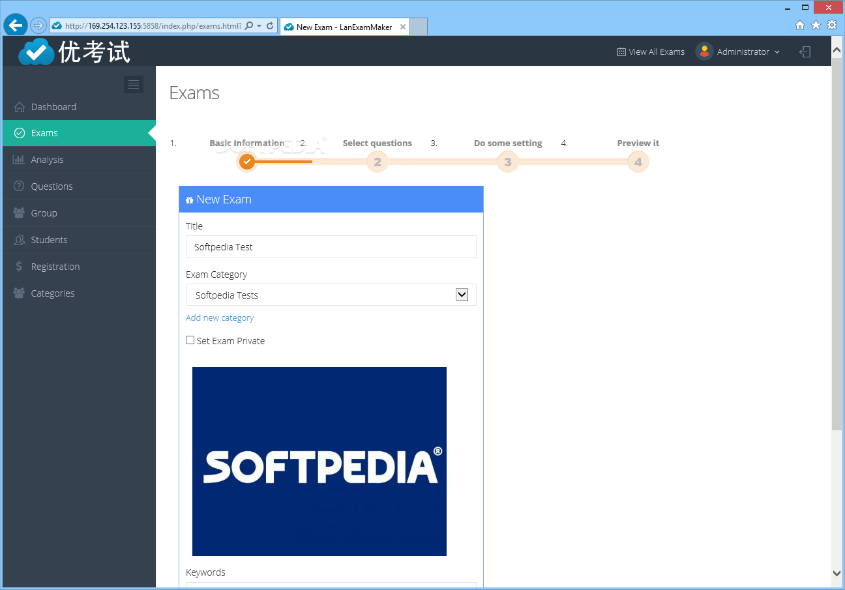Open the address bar dropdown arrow
Viewport: 845px width, 590px height.
tap(259, 26)
